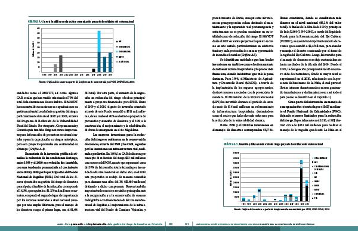Click paragraph beginning "Gran parte de la inversión"
Screen dimensions: 358x231
(x=310, y=116)
